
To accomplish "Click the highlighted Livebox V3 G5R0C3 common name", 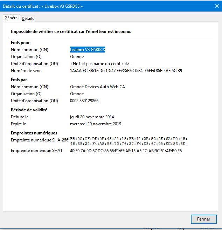I will pyautogui.click(x=88, y=50).
